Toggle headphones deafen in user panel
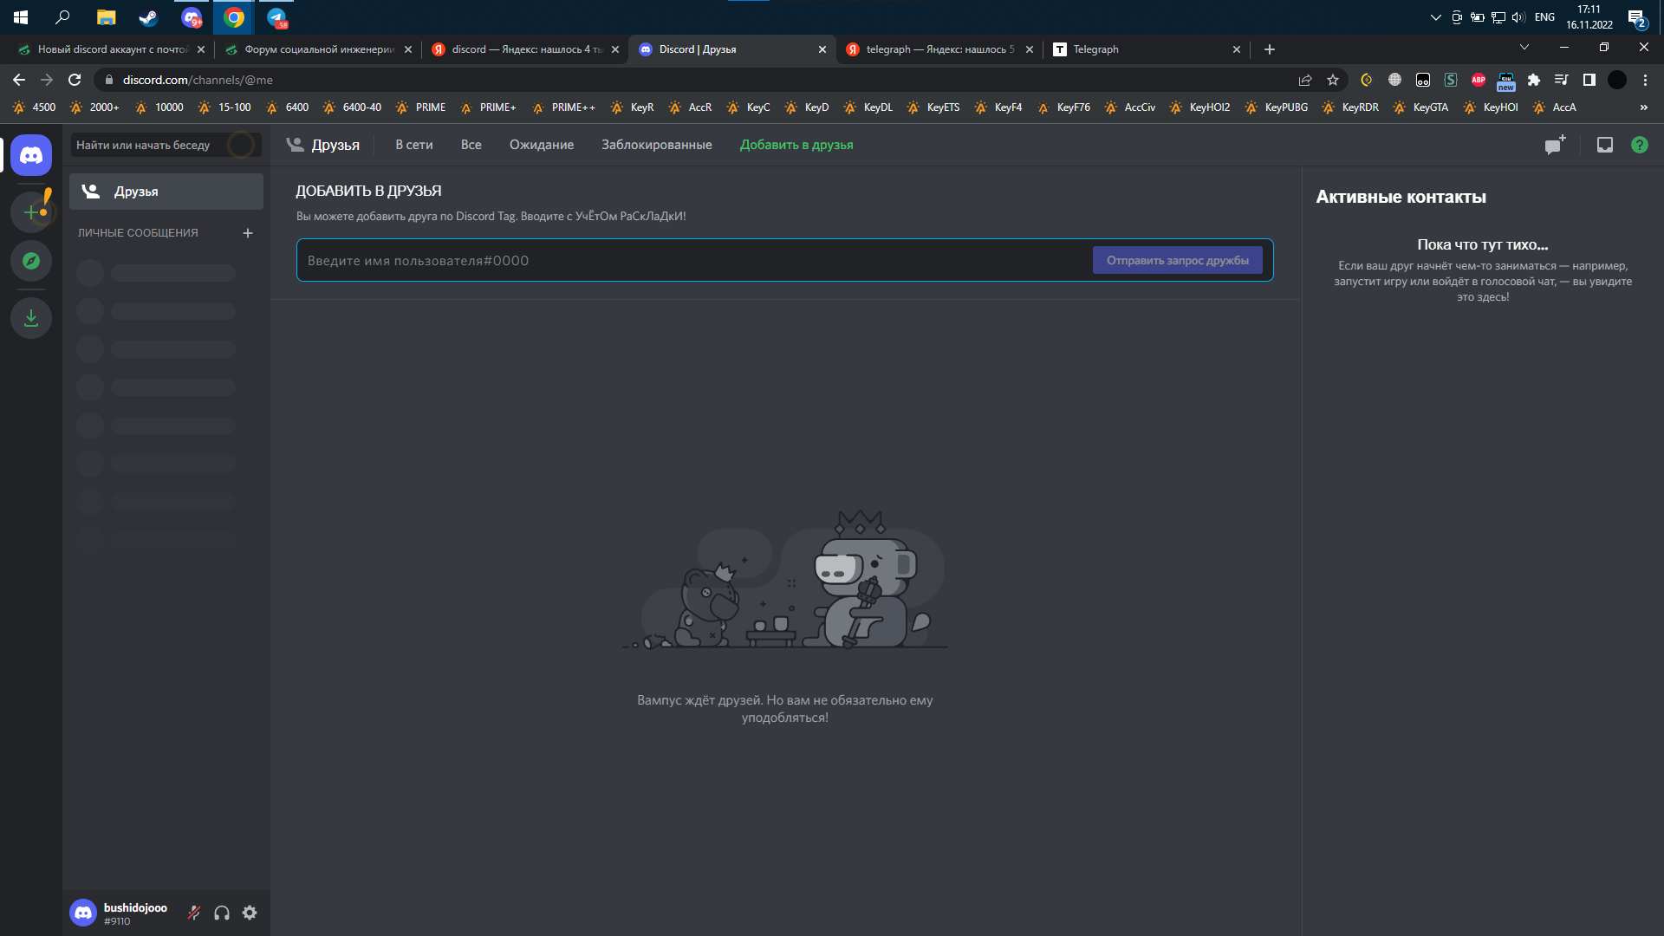 pos(222,913)
